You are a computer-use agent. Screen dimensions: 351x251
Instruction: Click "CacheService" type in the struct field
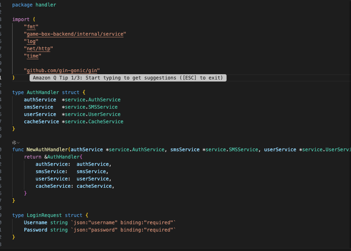coord(106,122)
